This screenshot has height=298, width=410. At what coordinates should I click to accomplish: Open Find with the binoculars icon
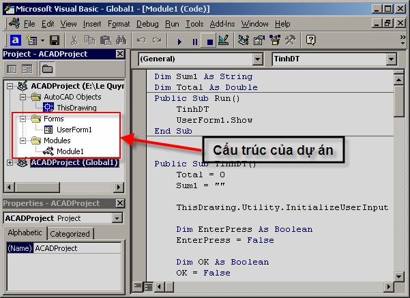pyautogui.click(x=121, y=40)
